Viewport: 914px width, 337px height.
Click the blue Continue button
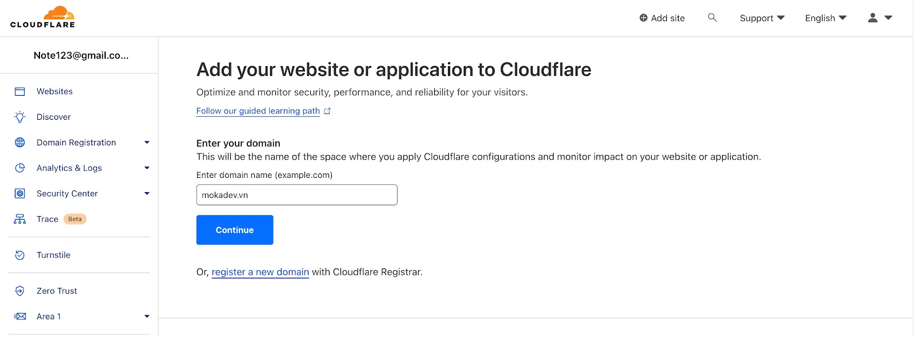(235, 230)
